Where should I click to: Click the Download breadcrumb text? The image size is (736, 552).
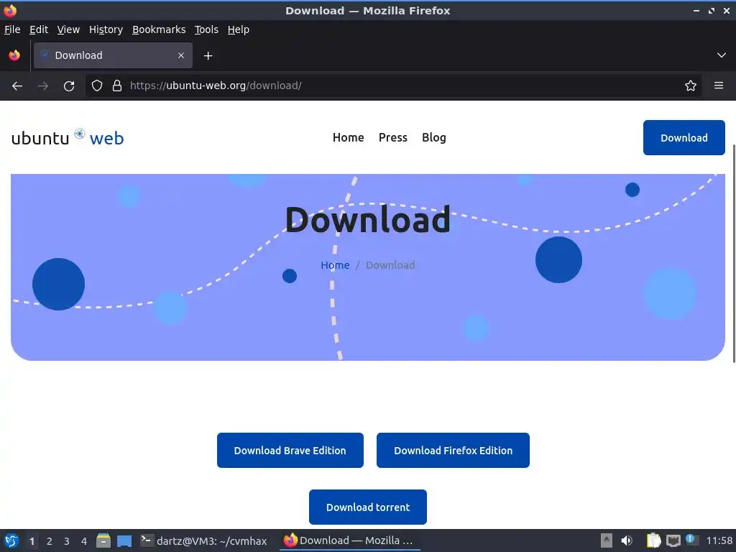pyautogui.click(x=390, y=265)
